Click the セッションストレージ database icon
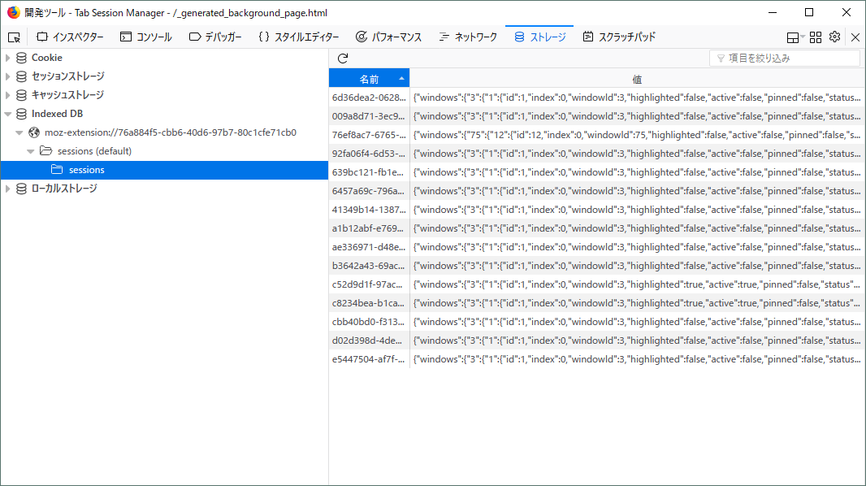 point(22,76)
